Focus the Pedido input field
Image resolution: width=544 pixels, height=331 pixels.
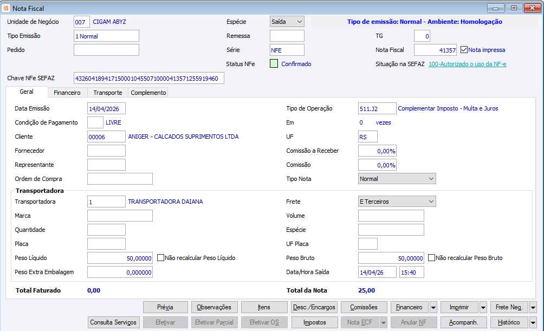pos(106,50)
